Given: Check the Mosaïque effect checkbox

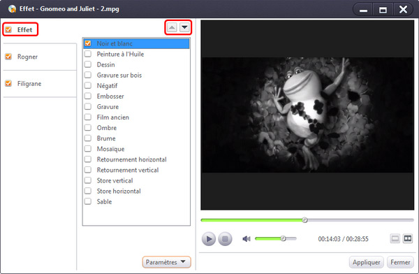Looking at the screenshot, I should click(x=88, y=148).
